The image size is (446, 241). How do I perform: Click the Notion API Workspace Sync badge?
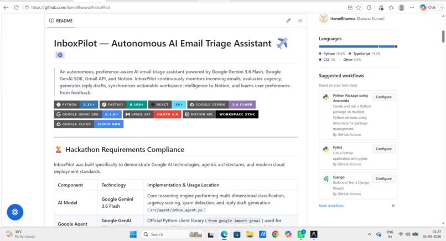[x=220, y=114]
